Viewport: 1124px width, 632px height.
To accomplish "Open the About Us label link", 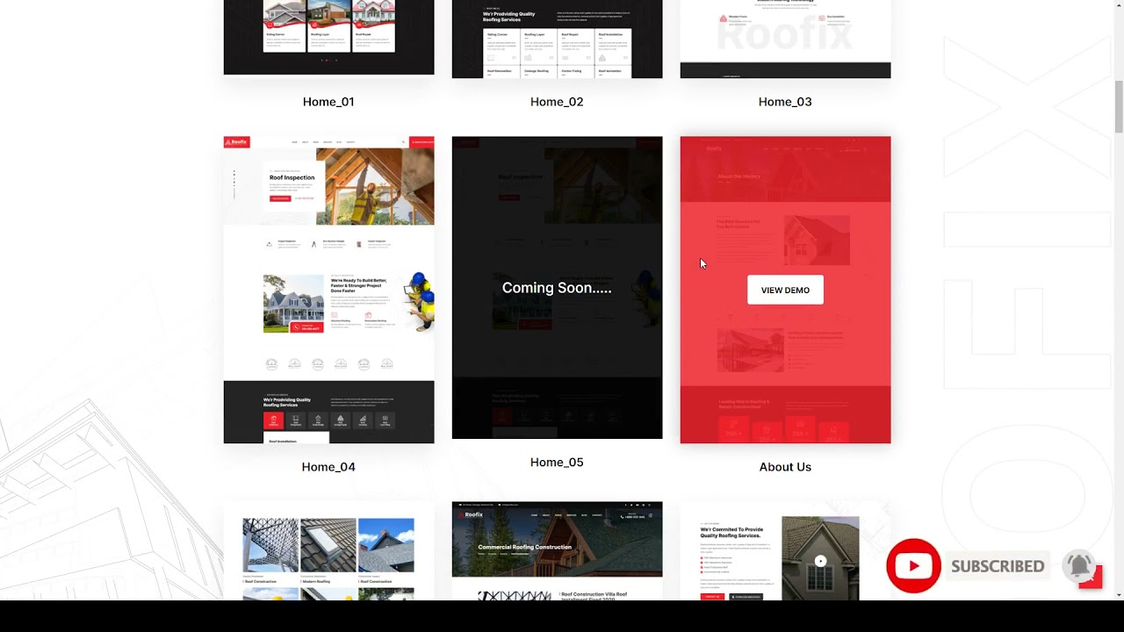I will [785, 467].
